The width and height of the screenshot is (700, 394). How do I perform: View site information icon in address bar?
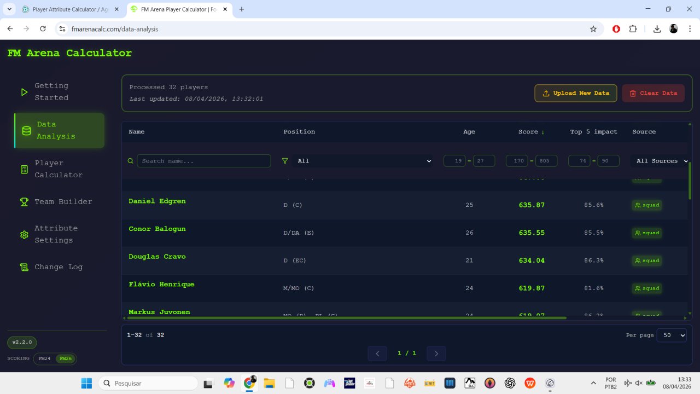click(x=62, y=29)
